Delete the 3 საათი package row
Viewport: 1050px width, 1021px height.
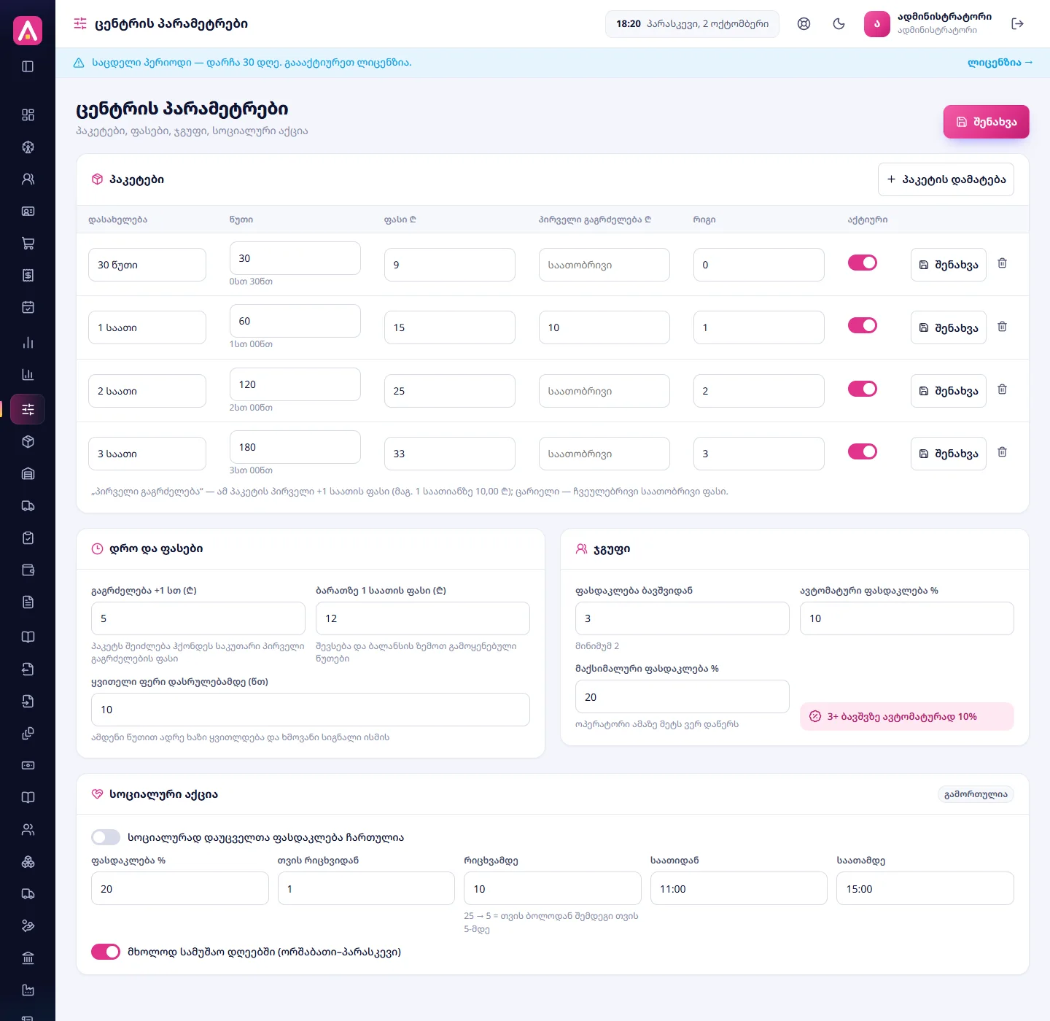pyautogui.click(x=1002, y=452)
